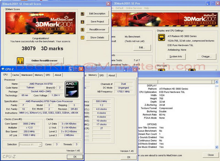Open the Memory tab in front CPU-Z
The image size is (220, 161).
point(39,75)
